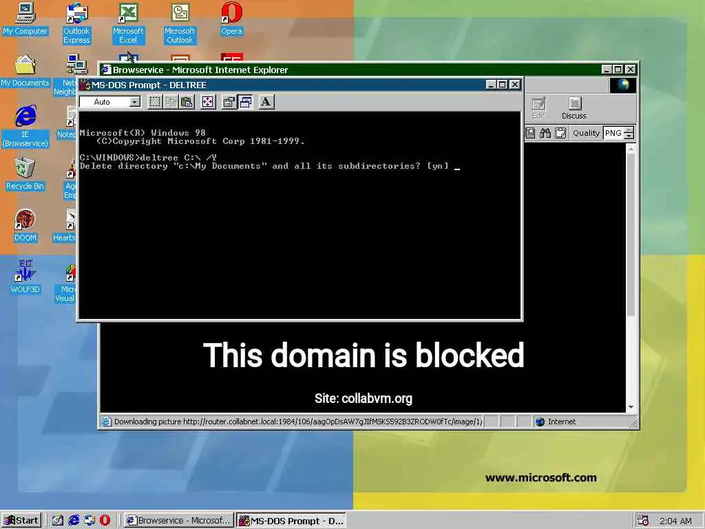Close the Browservice Internet Explorer window
This screenshot has height=529, width=705.
click(631, 70)
